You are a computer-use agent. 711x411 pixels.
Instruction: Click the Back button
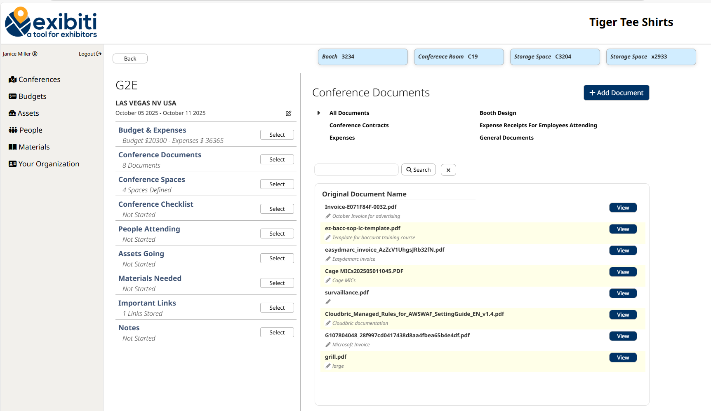pyautogui.click(x=130, y=58)
